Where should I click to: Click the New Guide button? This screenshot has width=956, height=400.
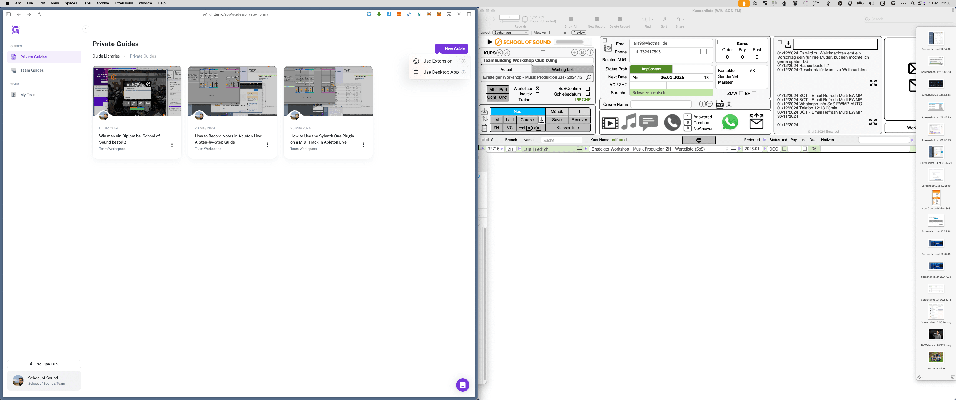(x=451, y=49)
